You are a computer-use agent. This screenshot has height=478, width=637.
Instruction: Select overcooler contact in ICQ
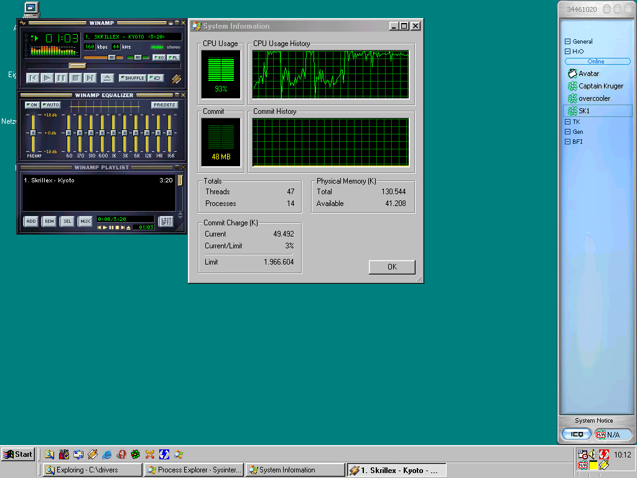(x=597, y=98)
